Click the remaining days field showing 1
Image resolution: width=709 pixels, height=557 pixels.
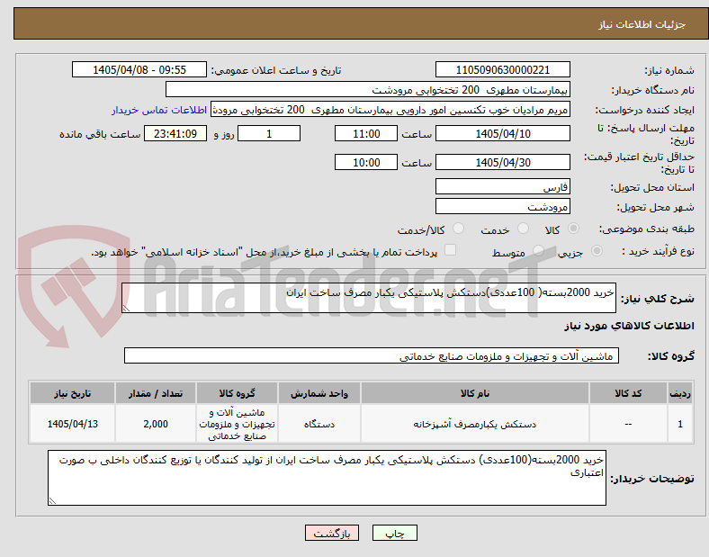269,134
